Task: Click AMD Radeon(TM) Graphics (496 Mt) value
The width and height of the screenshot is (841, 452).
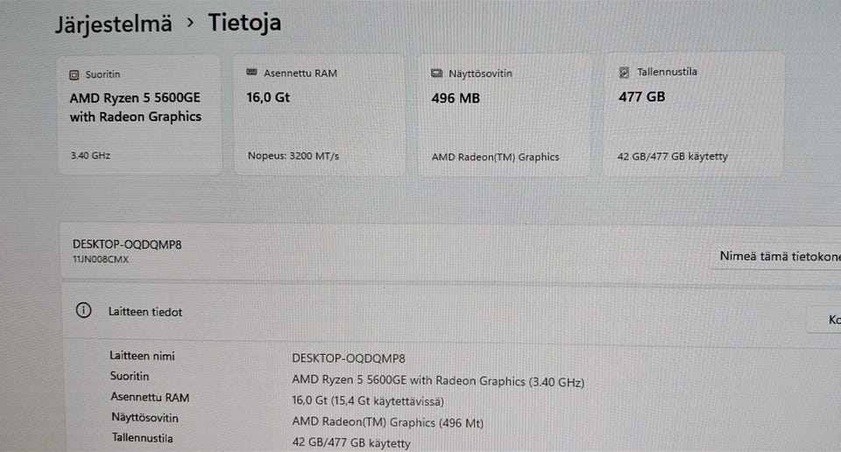Action: (x=388, y=422)
